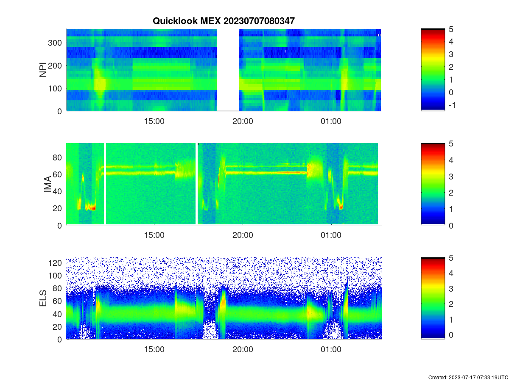Click the "20:00" tick under the ELS panel

243,350
